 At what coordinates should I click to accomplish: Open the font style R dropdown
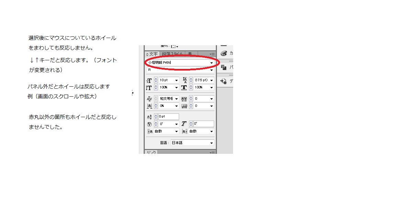click(180, 70)
